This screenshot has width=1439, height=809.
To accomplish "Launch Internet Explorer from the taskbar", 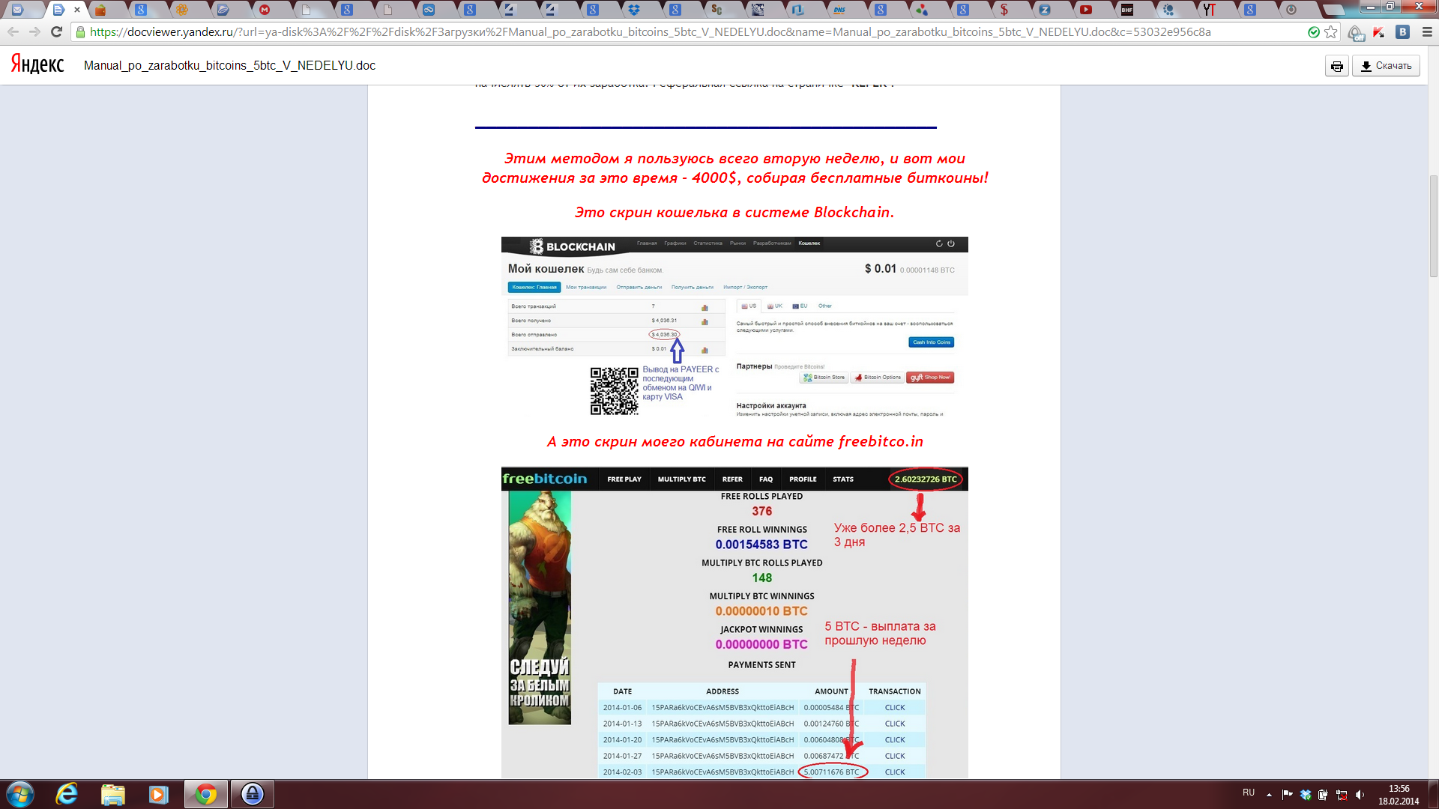I will 67,794.
